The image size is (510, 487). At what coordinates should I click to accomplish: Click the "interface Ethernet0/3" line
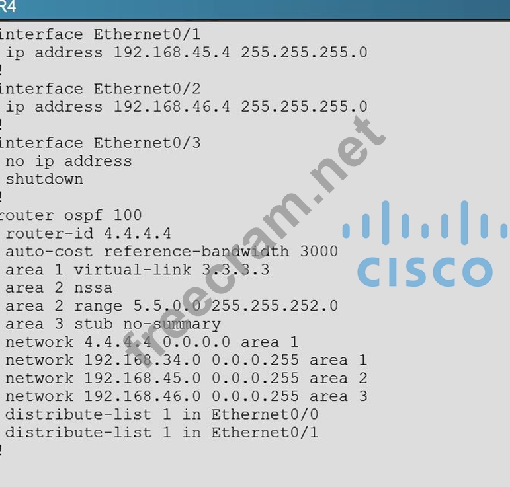tap(101, 143)
